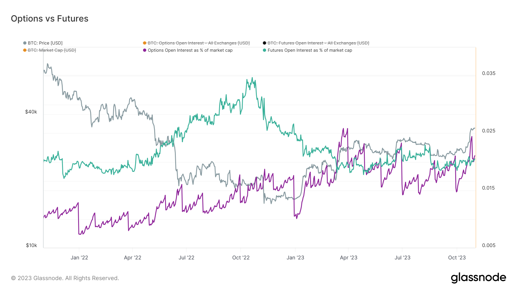517x291 pixels.
Task: Click the 0.025 right axis label
Action: [x=489, y=131]
